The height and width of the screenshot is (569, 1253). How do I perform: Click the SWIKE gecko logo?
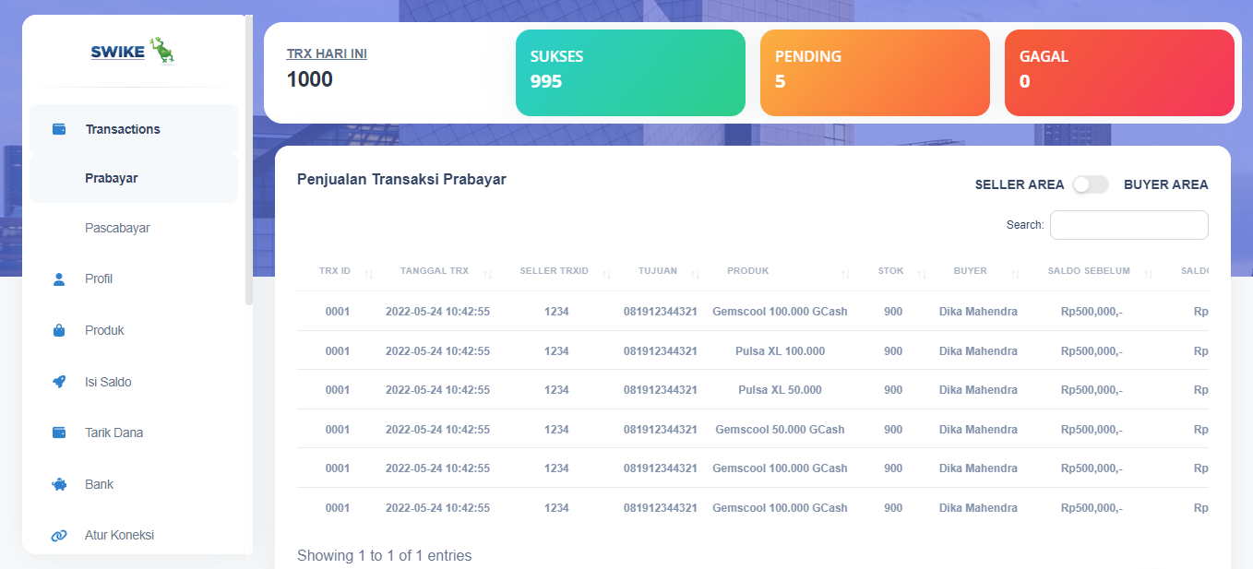162,52
